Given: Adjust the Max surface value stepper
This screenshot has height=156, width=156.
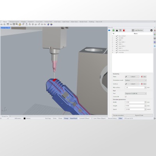Looking at the screenshot, I should pos(145,87).
